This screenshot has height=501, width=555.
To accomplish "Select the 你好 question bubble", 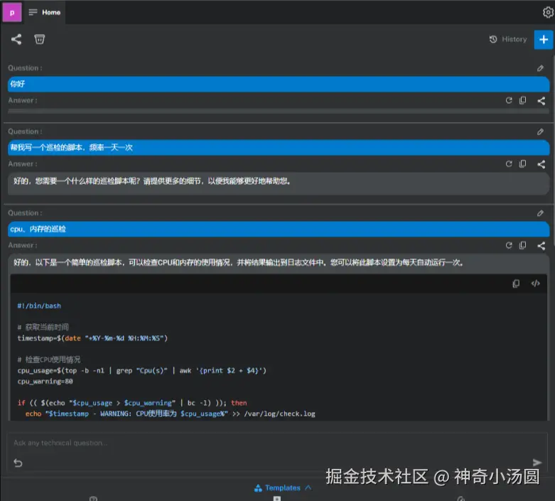I will [x=279, y=84].
